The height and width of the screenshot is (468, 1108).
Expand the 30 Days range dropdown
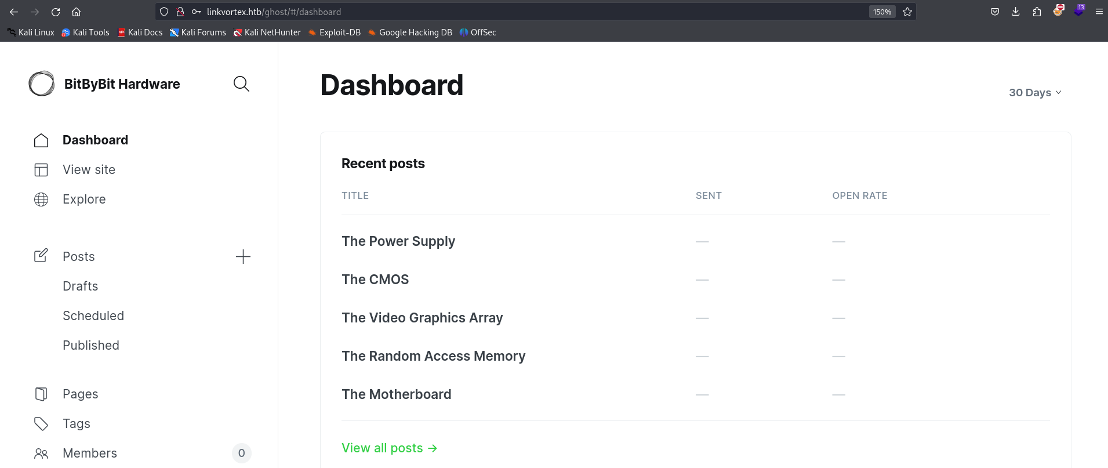tap(1035, 93)
